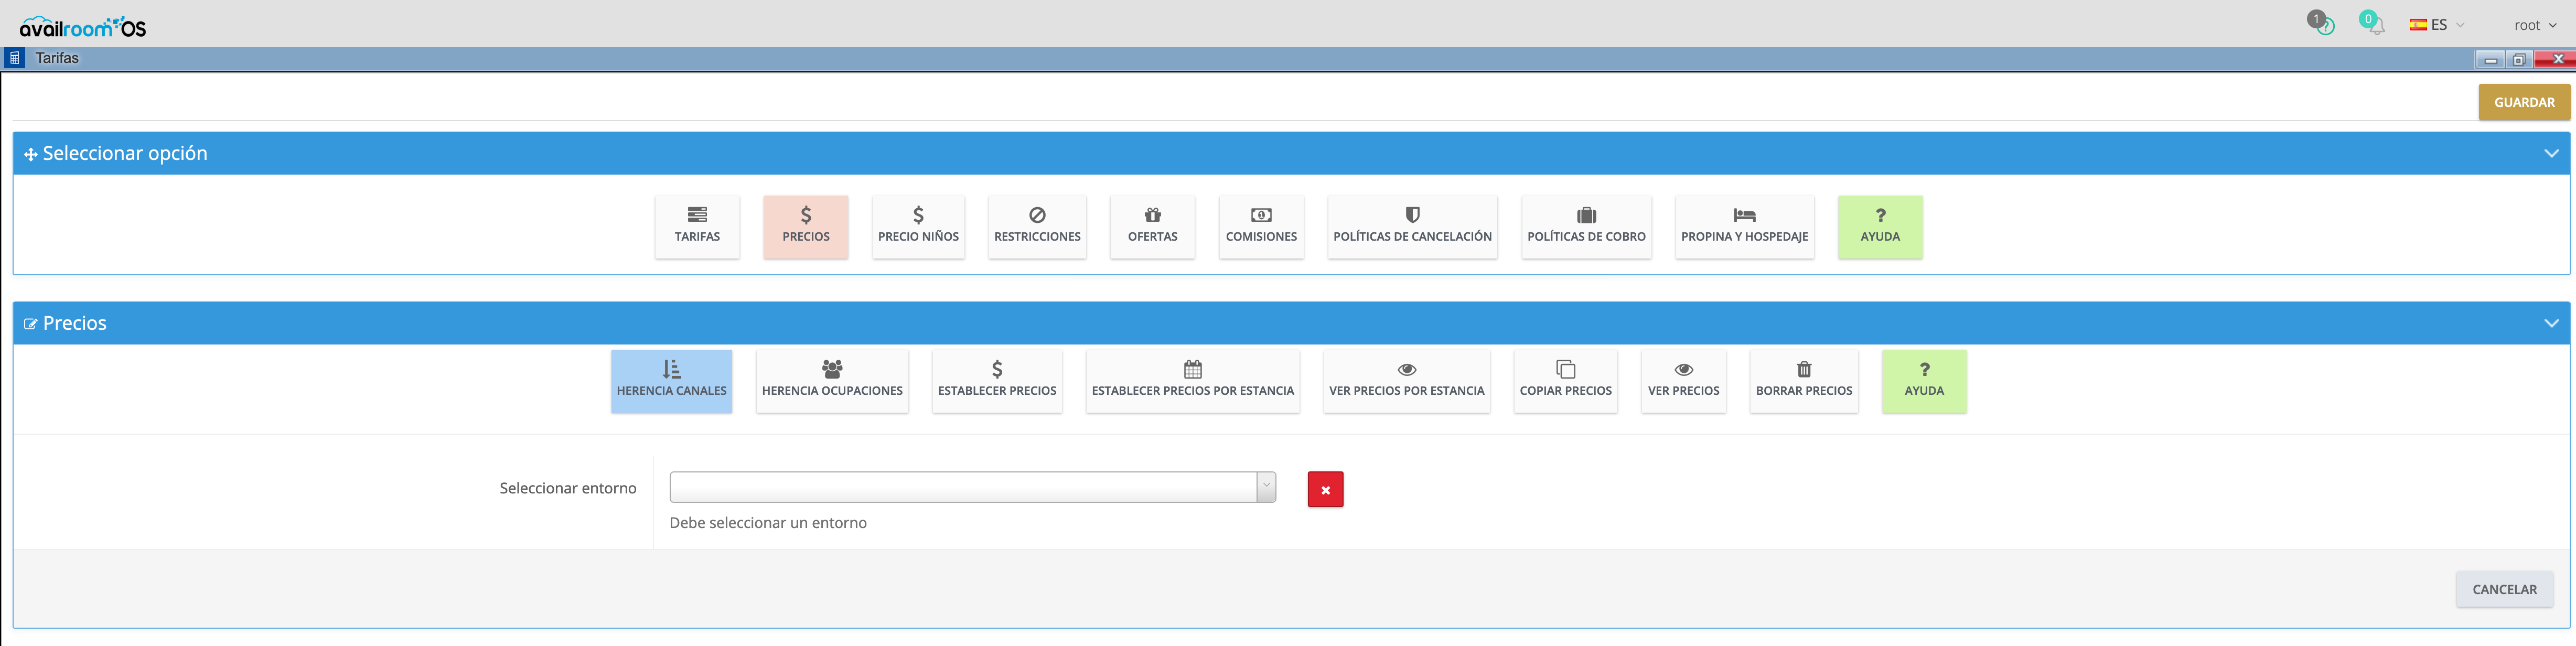Screen dimensions: 2576x646
Task: Click the Cancelar button
Action: [2503, 589]
